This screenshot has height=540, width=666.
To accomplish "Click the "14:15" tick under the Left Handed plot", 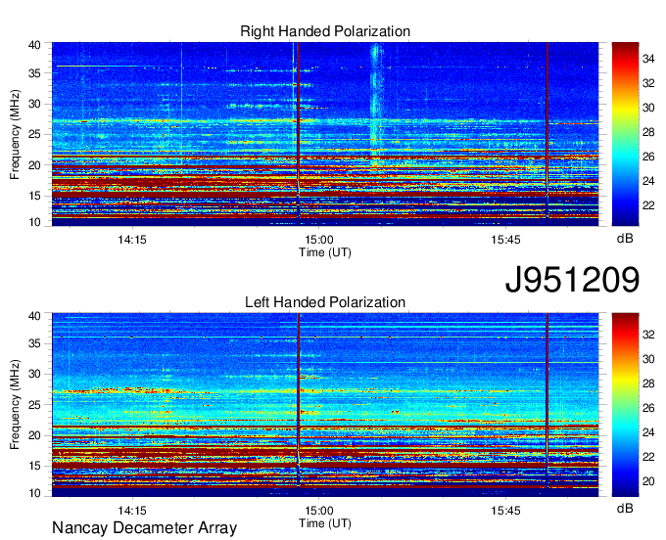I will [132, 511].
